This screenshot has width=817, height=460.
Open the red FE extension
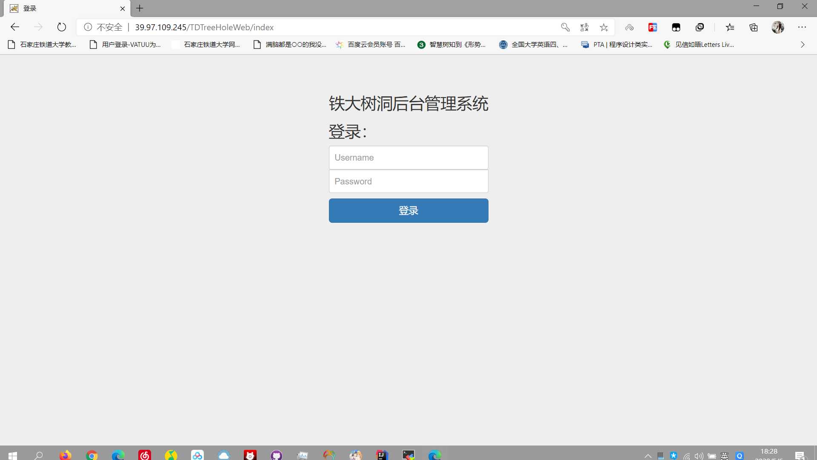[x=653, y=27]
